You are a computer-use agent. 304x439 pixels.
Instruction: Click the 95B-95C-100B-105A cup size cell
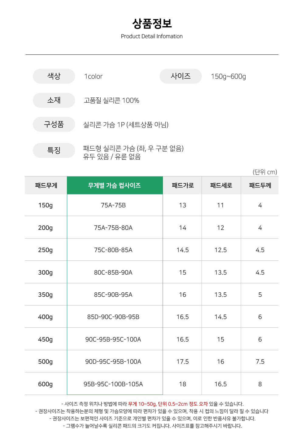[113, 384]
